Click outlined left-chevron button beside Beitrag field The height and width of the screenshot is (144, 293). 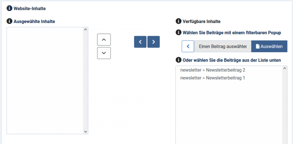pos(188,46)
